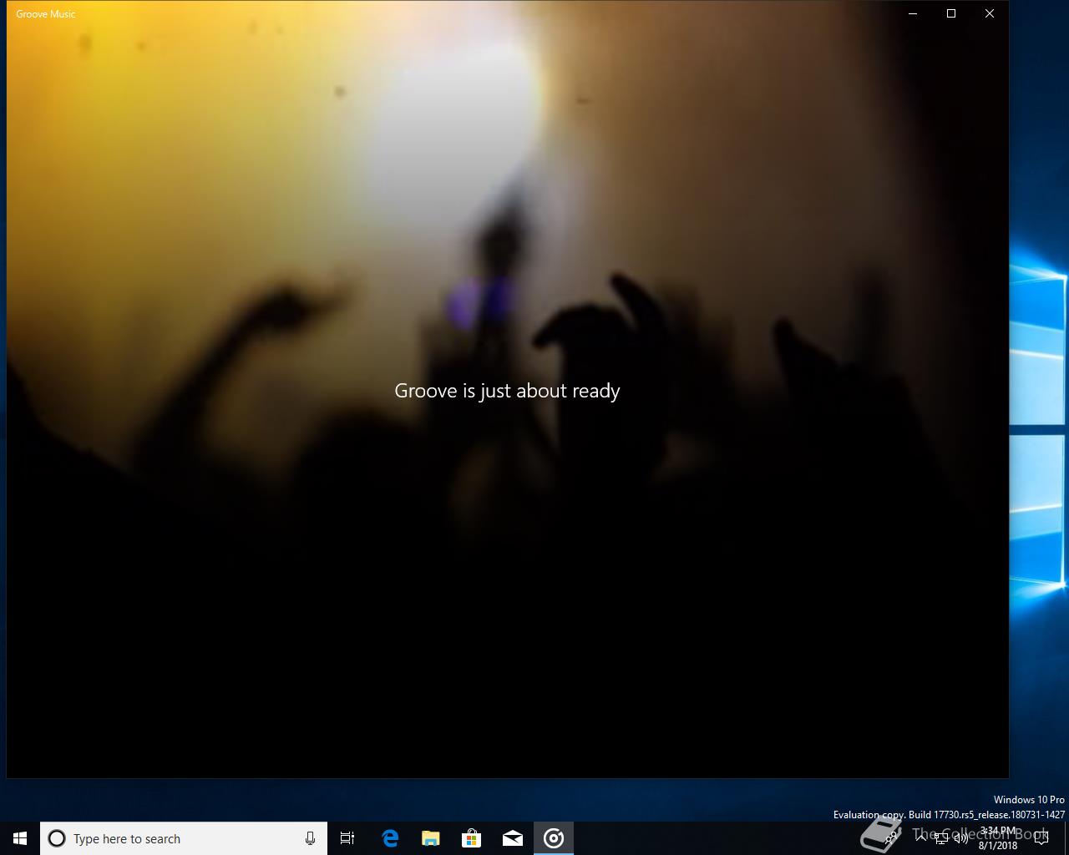Open the Action Center notifications icon
The height and width of the screenshot is (855, 1069).
tap(1041, 838)
